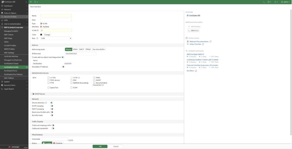This screenshot has height=149, width=292.
Task: Expand Policy & Objects sidebar menu
Action: point(14,13)
